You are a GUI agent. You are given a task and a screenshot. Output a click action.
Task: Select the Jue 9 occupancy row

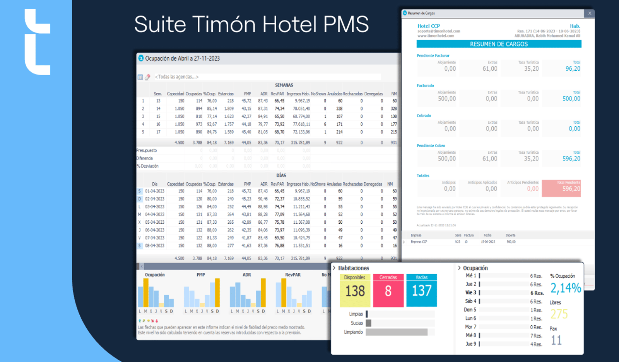click(x=504, y=344)
